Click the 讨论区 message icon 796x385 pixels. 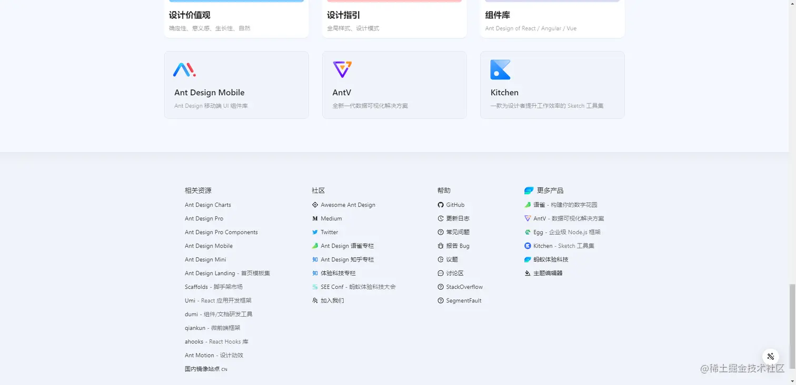pyautogui.click(x=441, y=273)
